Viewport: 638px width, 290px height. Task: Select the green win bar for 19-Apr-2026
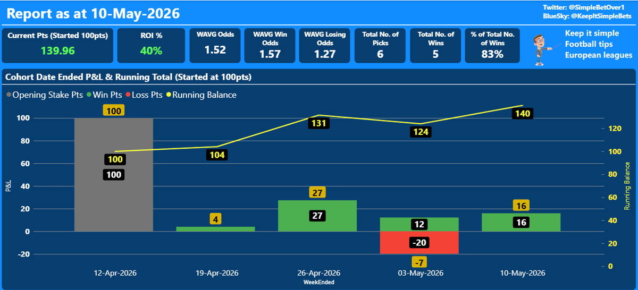[215, 229]
